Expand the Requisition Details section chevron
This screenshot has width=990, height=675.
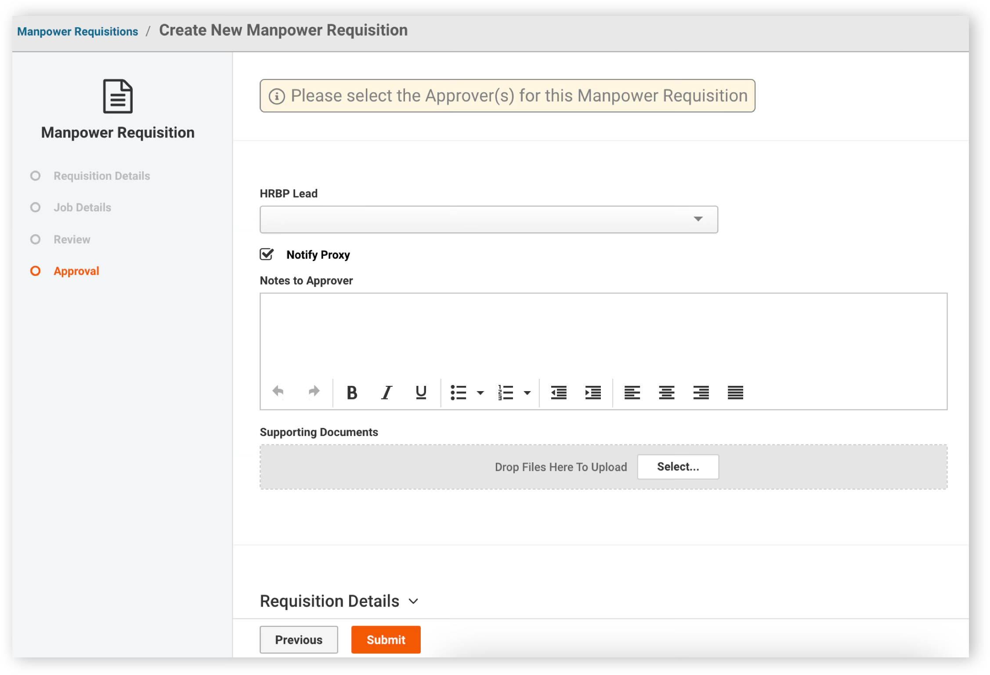[x=413, y=601]
